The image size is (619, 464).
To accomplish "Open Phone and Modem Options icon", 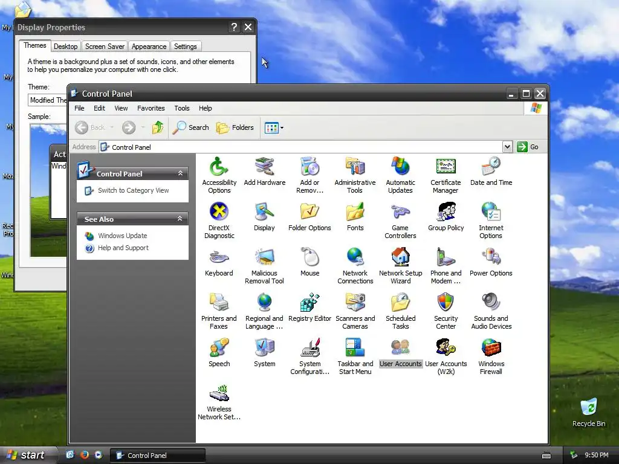I will tap(446, 257).
